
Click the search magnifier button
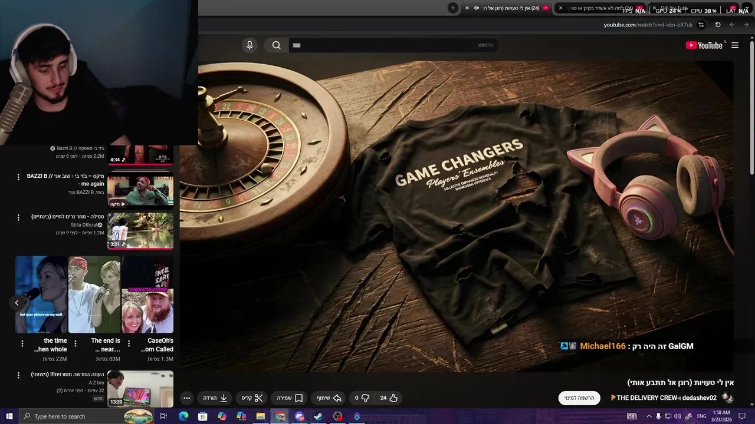pyautogui.click(x=276, y=45)
